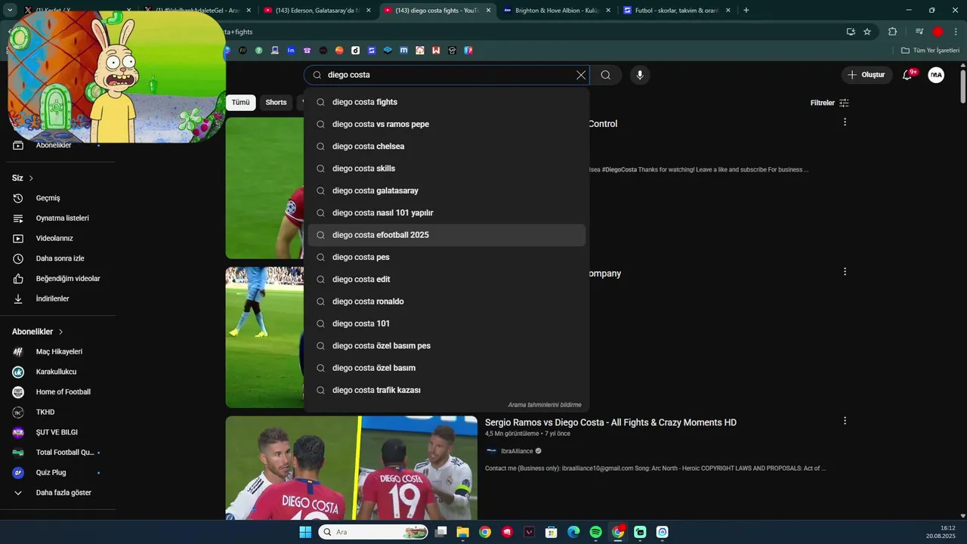Open more options for the first video result

pyautogui.click(x=845, y=122)
